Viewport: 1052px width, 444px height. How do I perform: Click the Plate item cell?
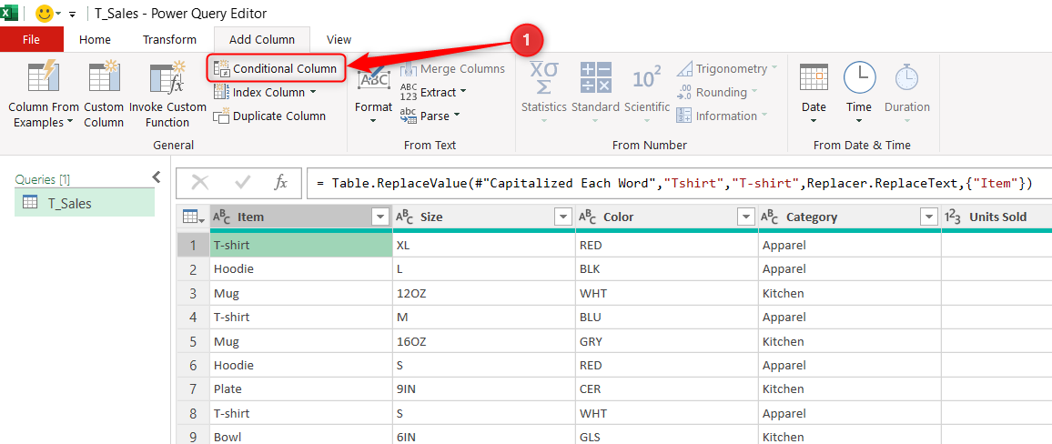[300, 389]
